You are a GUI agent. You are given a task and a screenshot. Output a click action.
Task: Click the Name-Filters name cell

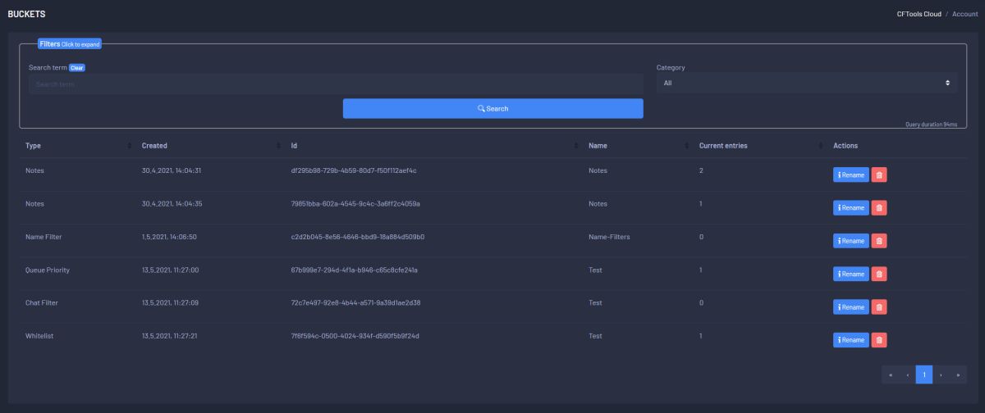610,237
